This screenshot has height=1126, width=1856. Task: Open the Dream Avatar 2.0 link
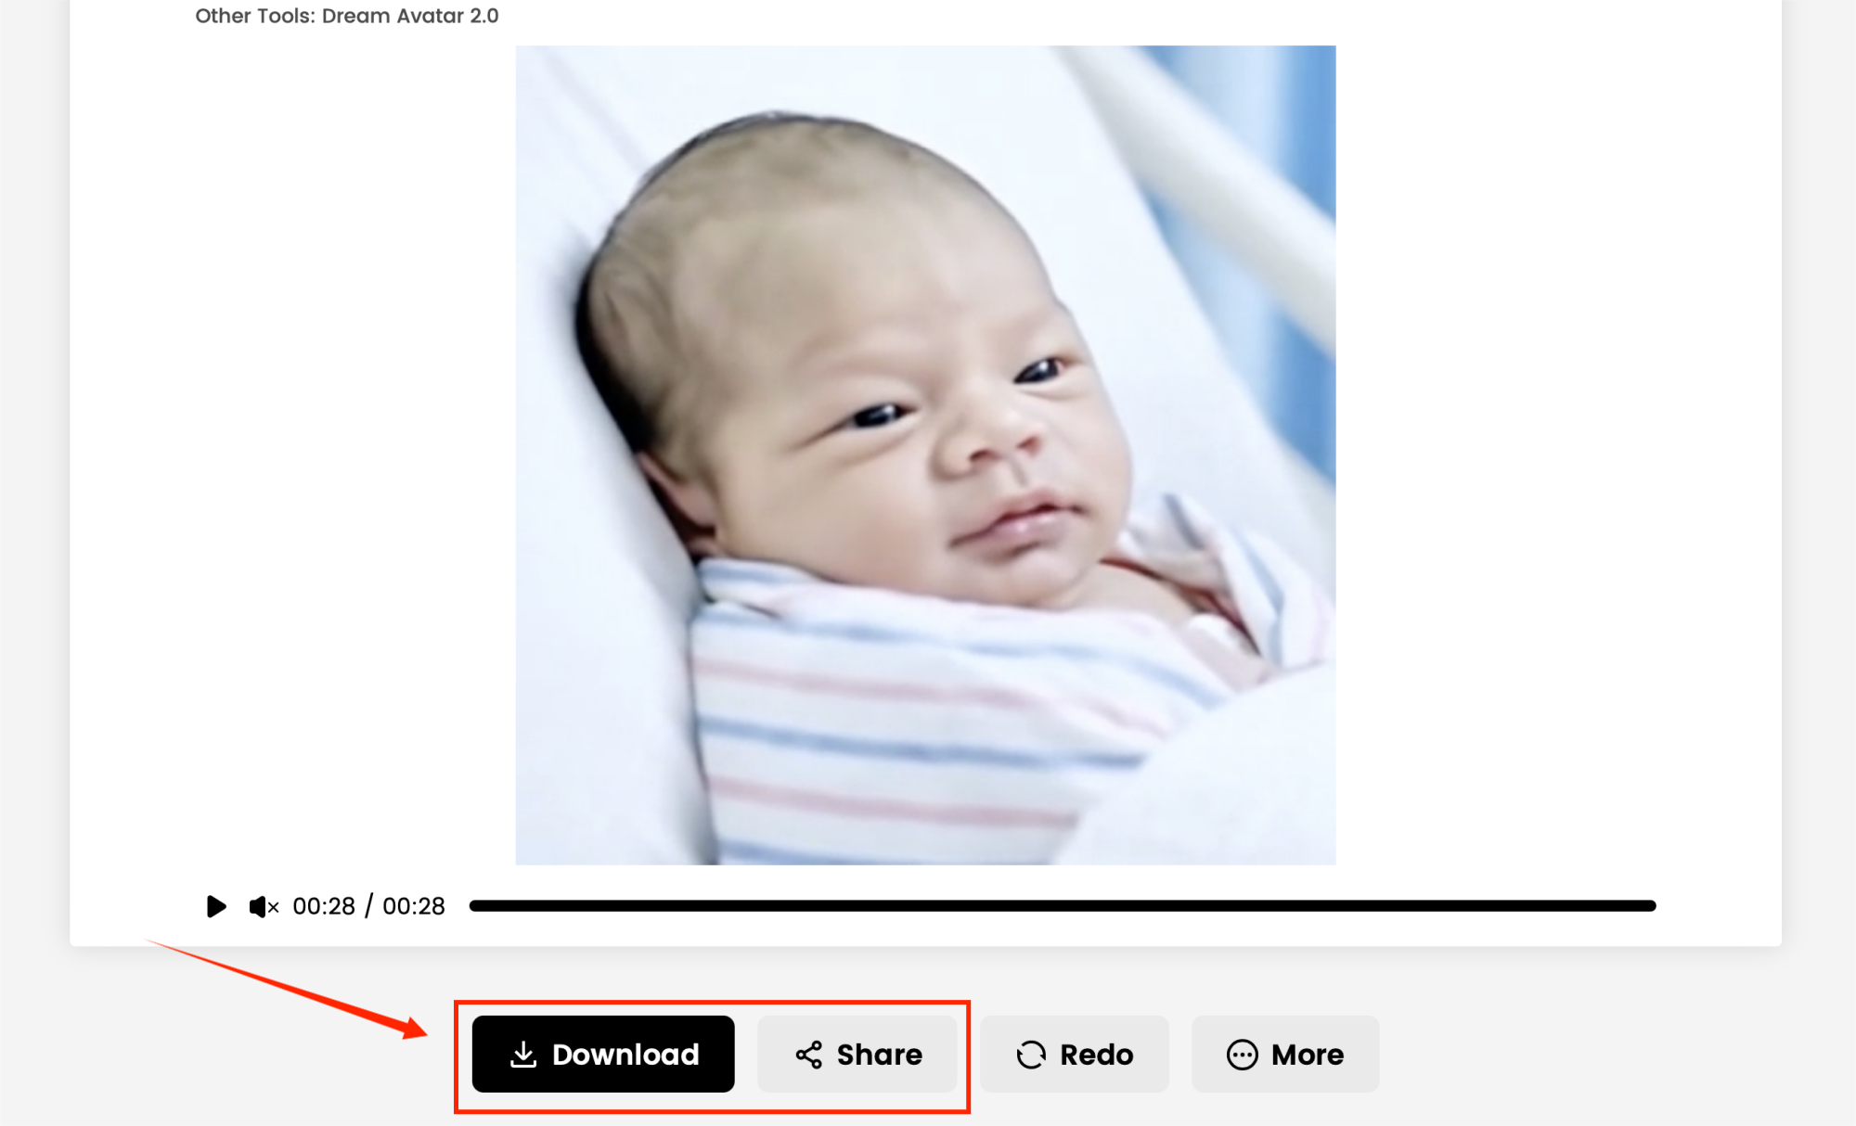click(x=410, y=16)
